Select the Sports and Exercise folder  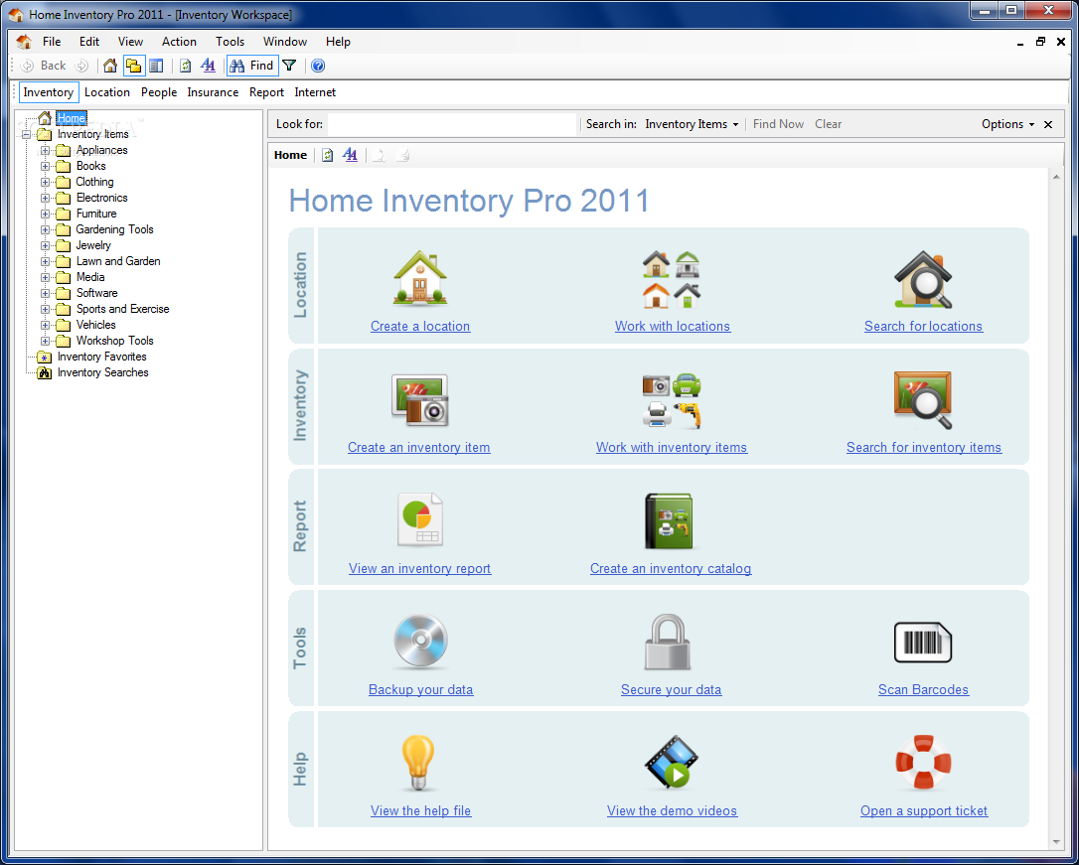coord(122,310)
